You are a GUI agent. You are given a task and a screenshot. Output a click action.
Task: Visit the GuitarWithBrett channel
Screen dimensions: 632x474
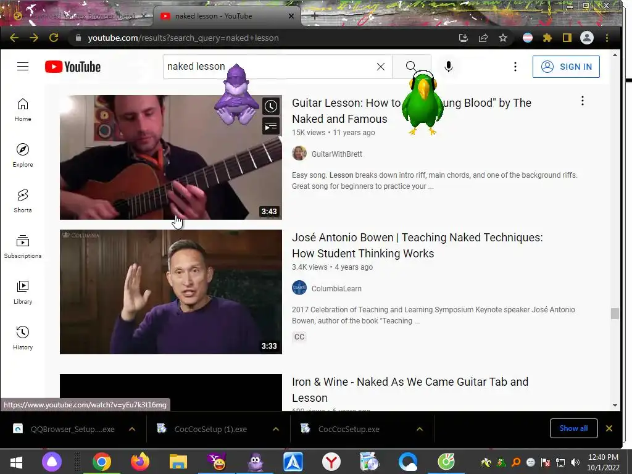(336, 154)
